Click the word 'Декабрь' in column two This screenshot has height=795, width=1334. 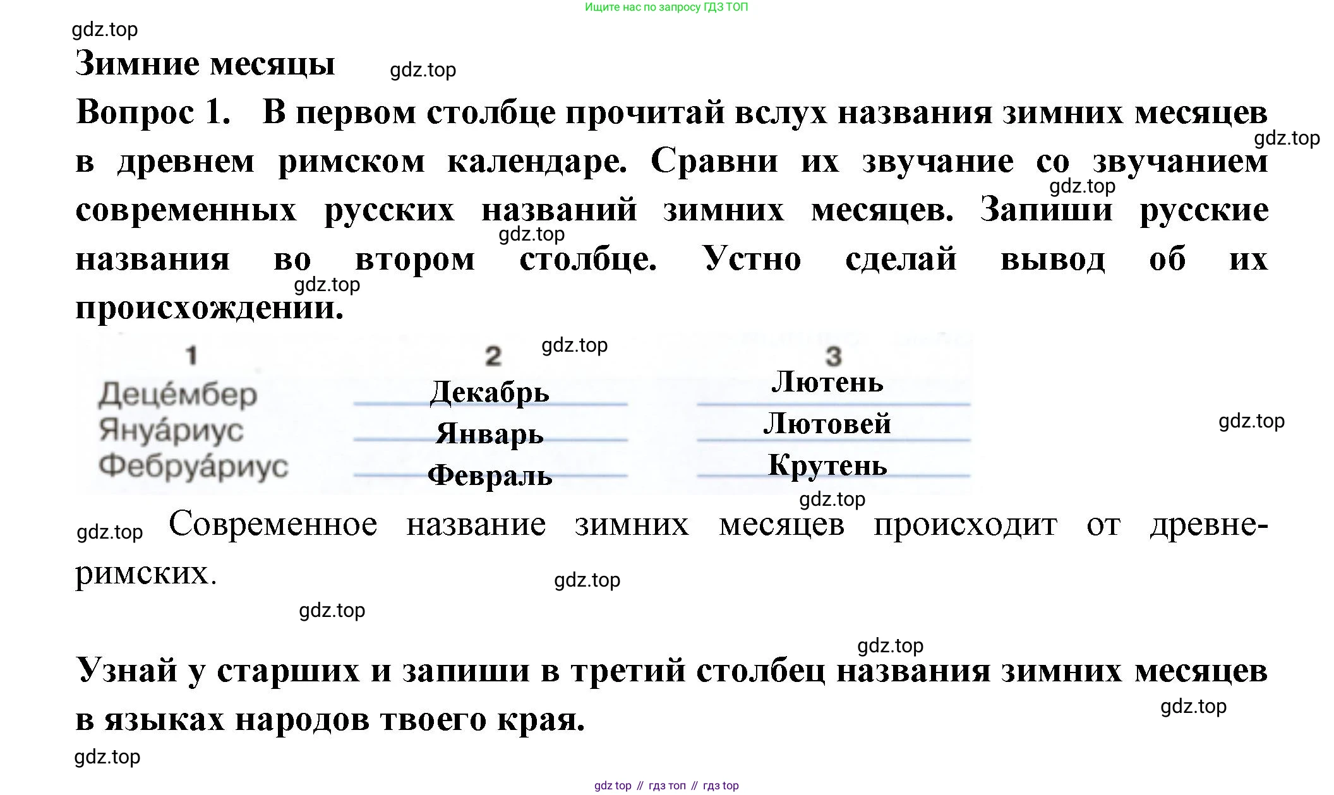click(x=490, y=392)
